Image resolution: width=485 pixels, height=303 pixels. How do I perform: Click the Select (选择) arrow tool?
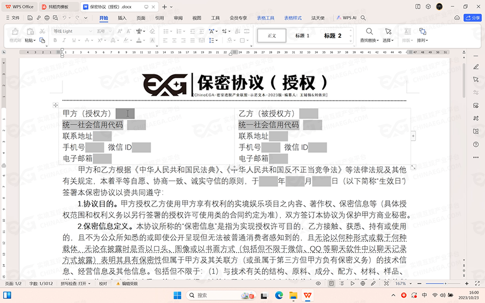pos(388,36)
